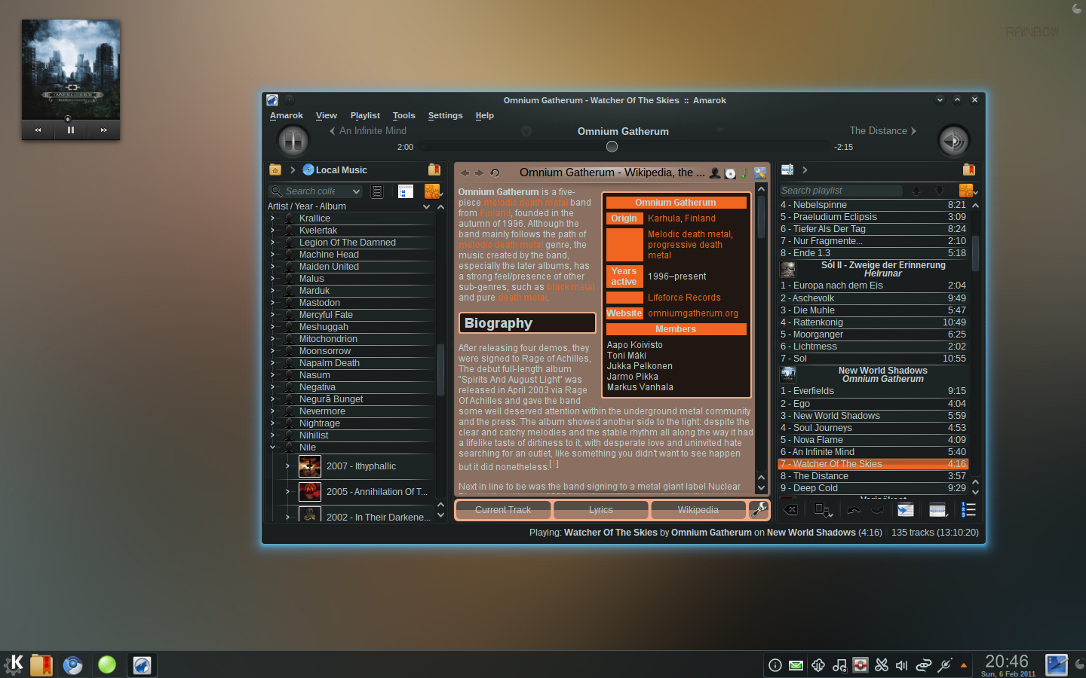Click the round volume speaker knob
Screen dimensions: 1086x678
[953, 140]
